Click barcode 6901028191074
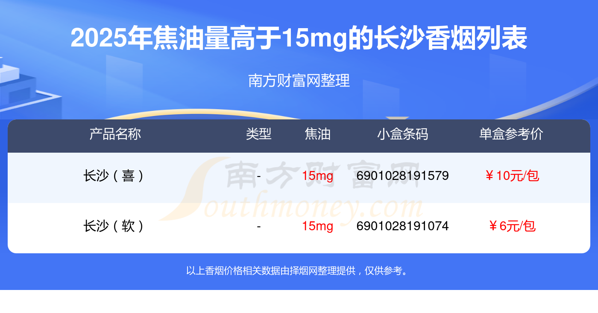 point(403,226)
